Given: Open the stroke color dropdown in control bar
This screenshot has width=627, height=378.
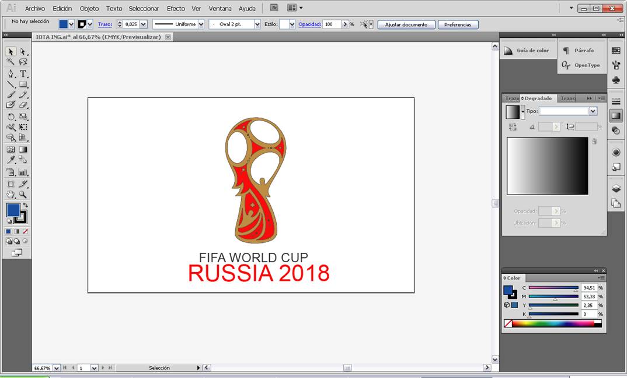Looking at the screenshot, I should (89, 24).
